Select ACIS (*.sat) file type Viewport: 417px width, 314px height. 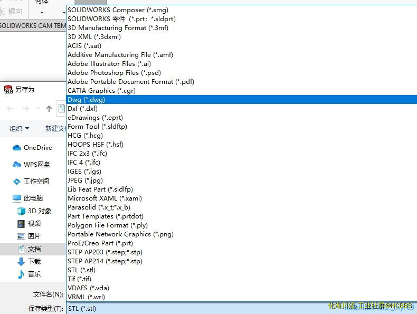241,46
